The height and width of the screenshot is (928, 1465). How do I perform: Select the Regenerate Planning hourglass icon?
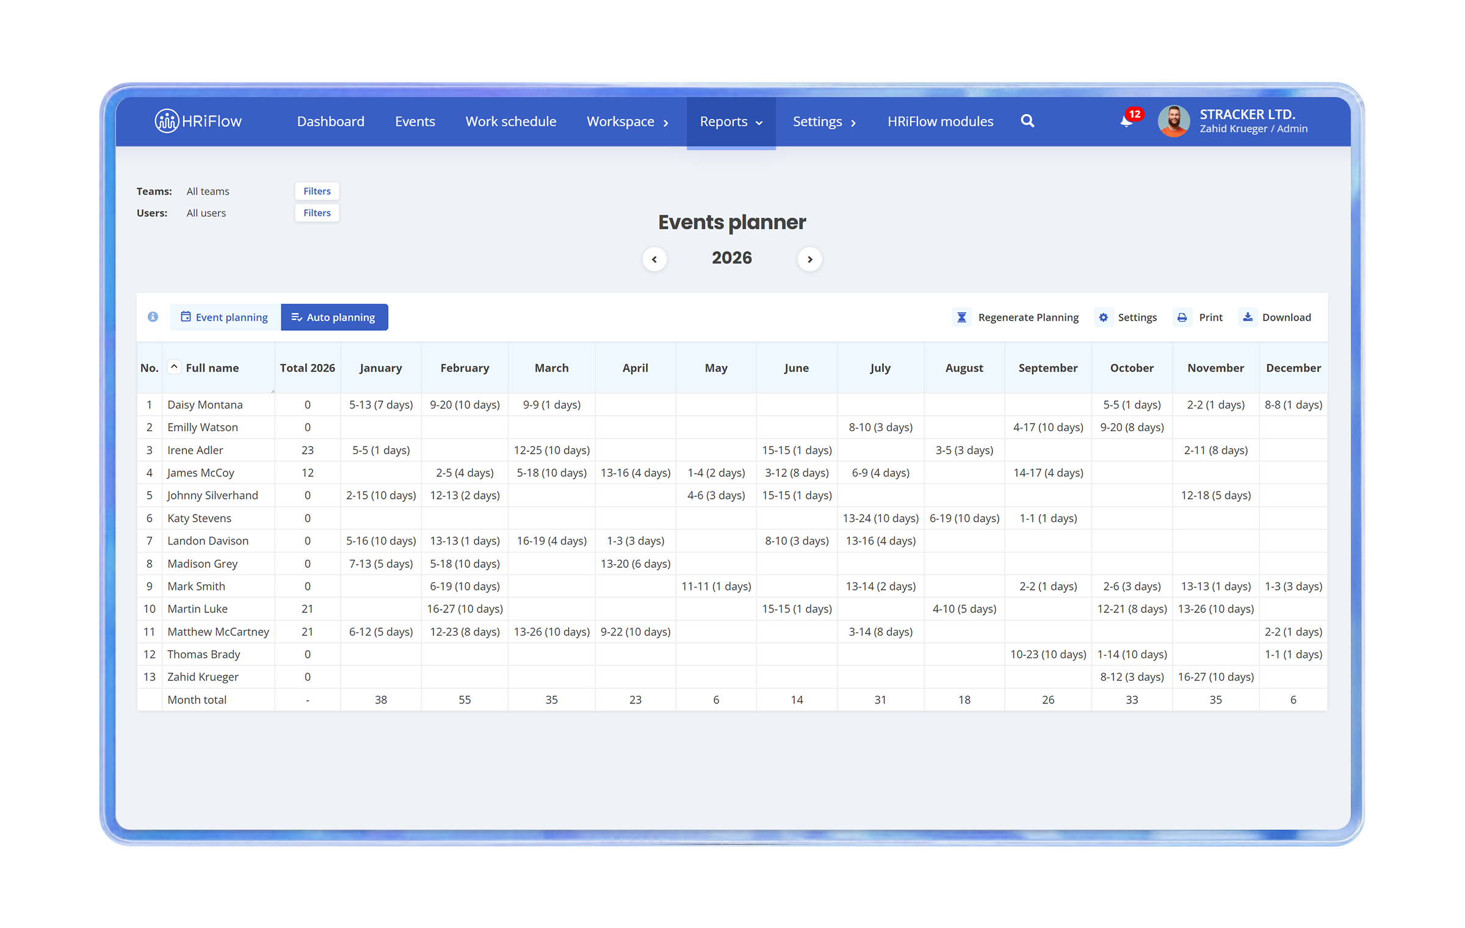coord(962,317)
